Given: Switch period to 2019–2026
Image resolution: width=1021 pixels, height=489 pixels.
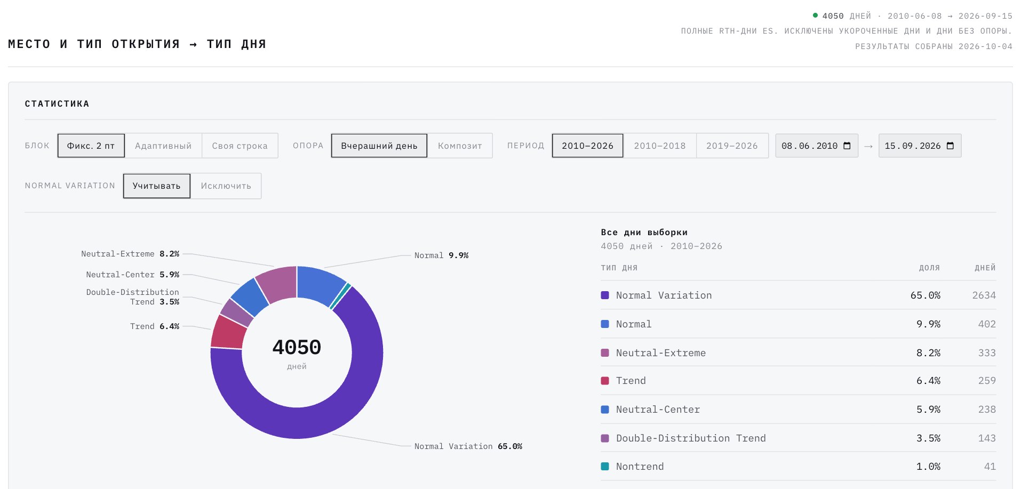Looking at the screenshot, I should click(732, 146).
